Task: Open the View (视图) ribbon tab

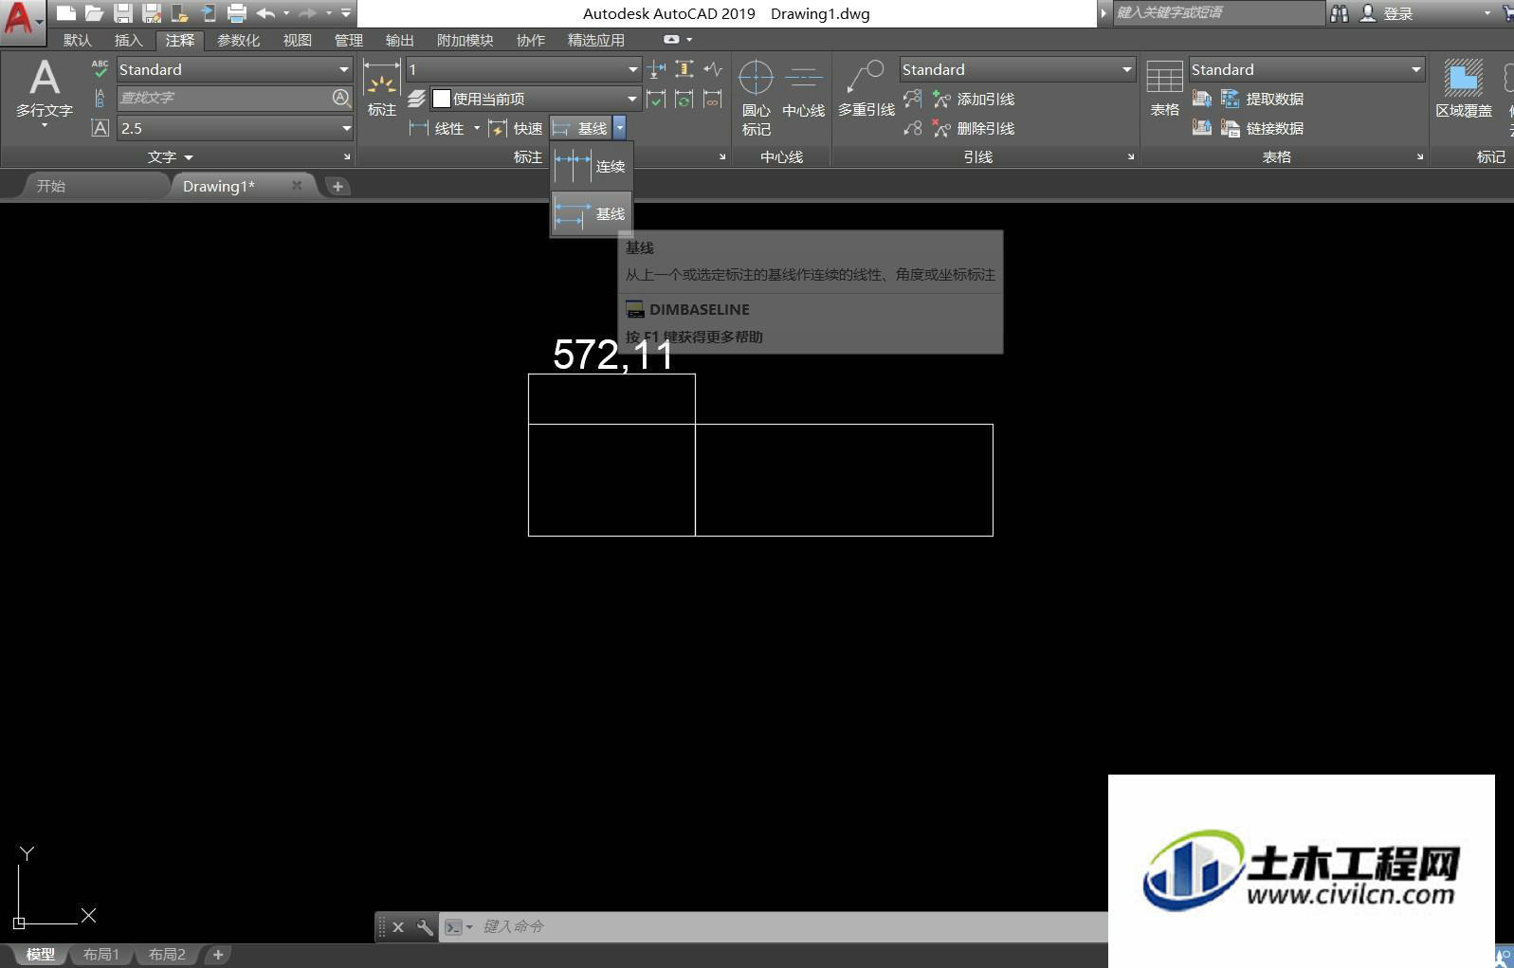Action: pyautogui.click(x=297, y=40)
